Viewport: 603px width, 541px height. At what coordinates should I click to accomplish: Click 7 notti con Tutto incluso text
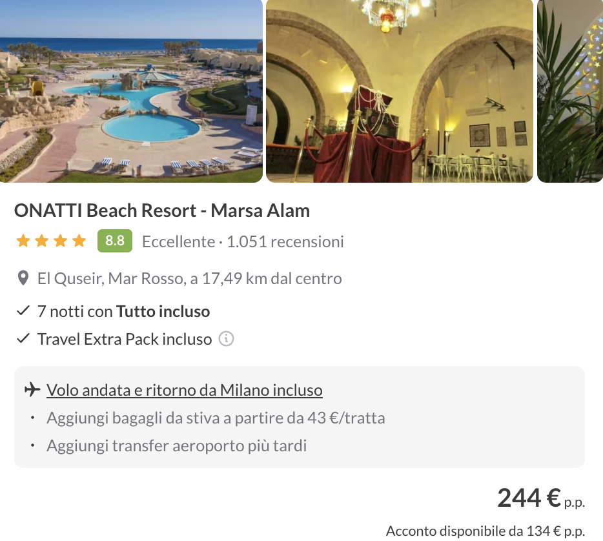pos(123,311)
